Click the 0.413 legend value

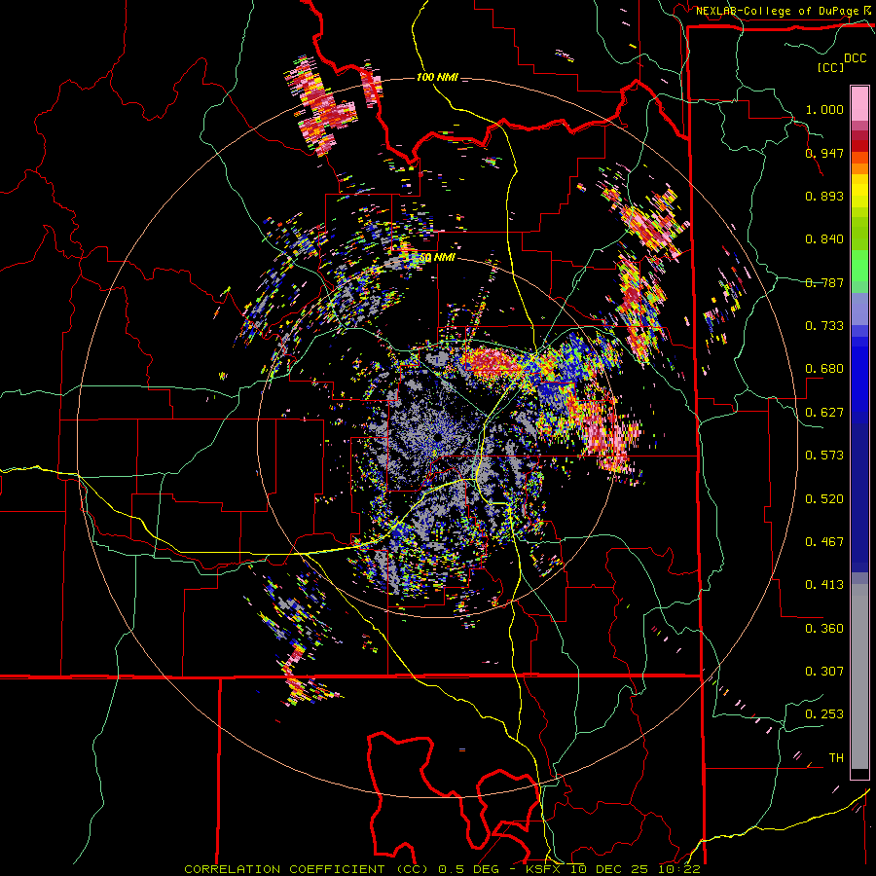824,585
